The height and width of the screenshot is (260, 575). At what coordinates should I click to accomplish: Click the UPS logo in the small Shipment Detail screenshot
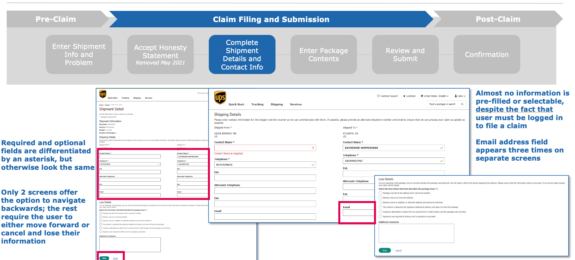coord(103,94)
